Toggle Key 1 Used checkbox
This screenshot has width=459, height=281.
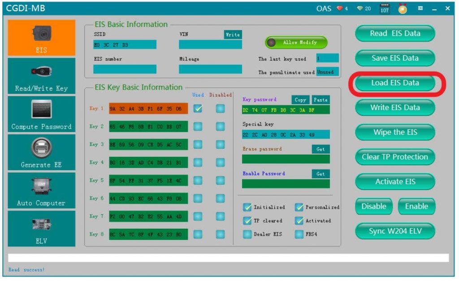point(198,109)
